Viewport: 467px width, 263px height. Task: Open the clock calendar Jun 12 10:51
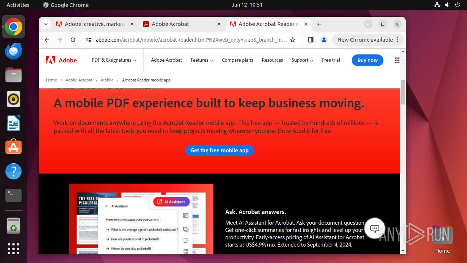tap(247, 5)
